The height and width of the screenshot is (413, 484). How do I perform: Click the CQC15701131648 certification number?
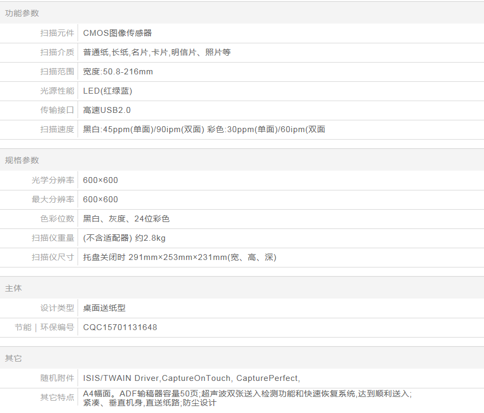point(120,327)
